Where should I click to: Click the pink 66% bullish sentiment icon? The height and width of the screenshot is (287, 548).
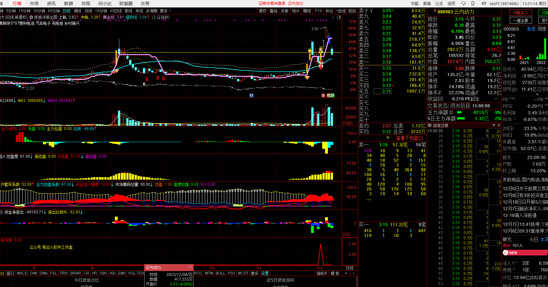tap(506, 253)
